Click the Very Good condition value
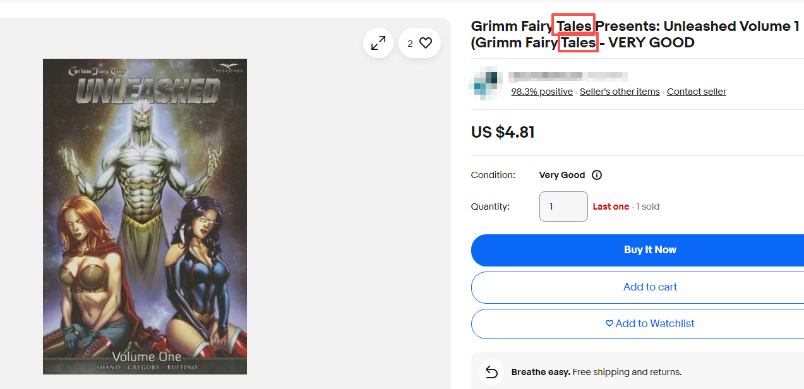Image resolution: width=804 pixels, height=389 pixels. coord(561,175)
